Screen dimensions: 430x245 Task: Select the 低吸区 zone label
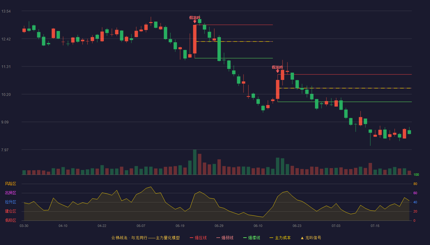pyautogui.click(x=10, y=220)
